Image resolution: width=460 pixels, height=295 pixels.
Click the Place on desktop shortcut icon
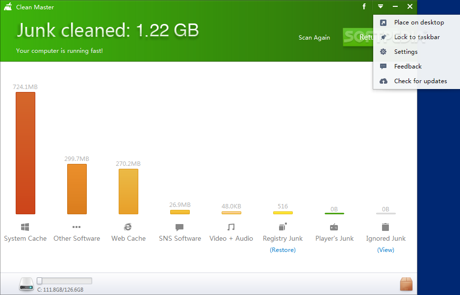[383, 23]
